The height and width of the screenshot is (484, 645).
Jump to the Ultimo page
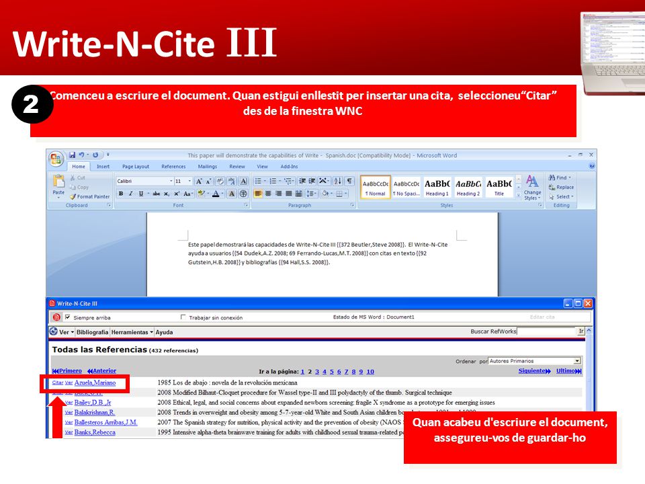(568, 371)
